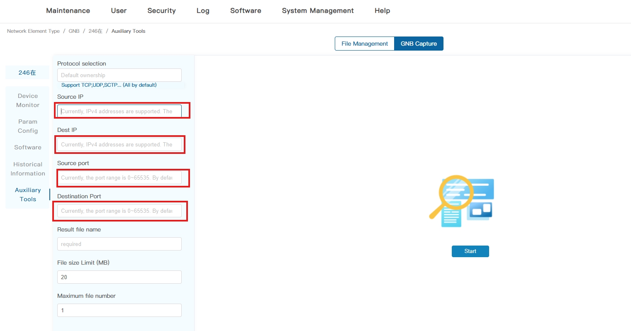Select Historical Information in sidebar
This screenshot has height=331, width=631.
click(28, 169)
